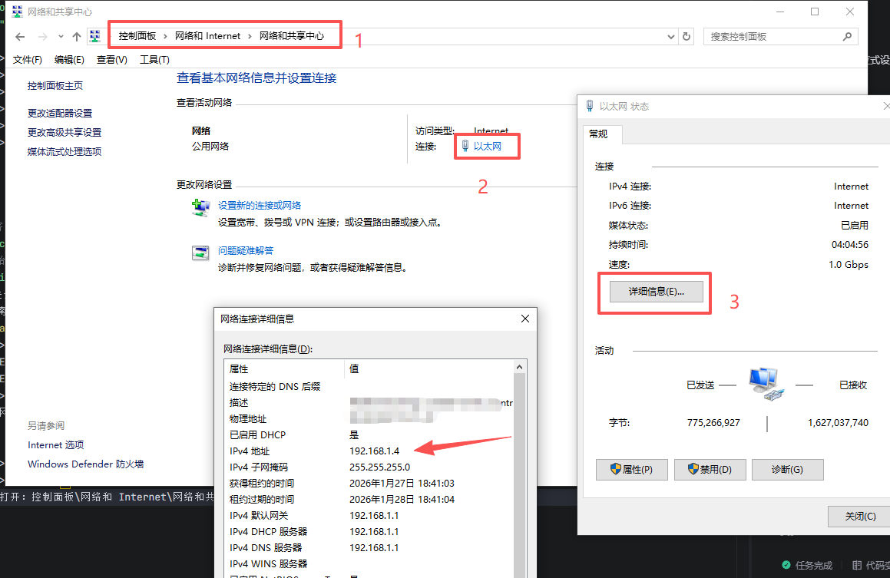Open the recent locations dropdown chevron
The width and height of the screenshot is (890, 578).
click(x=61, y=37)
